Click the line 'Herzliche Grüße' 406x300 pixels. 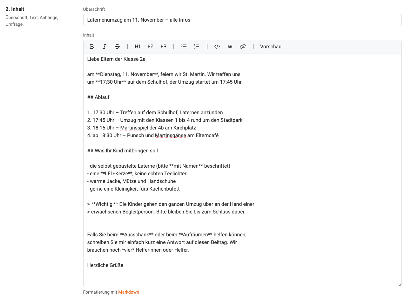[x=105, y=265]
